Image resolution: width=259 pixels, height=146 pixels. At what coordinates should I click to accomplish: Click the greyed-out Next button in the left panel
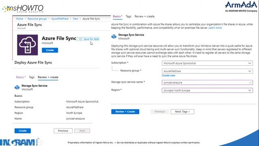(82, 131)
